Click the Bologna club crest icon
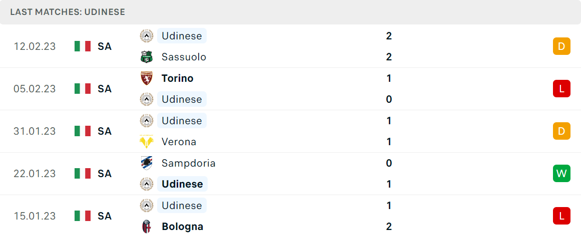The image size is (581, 235). (146, 227)
